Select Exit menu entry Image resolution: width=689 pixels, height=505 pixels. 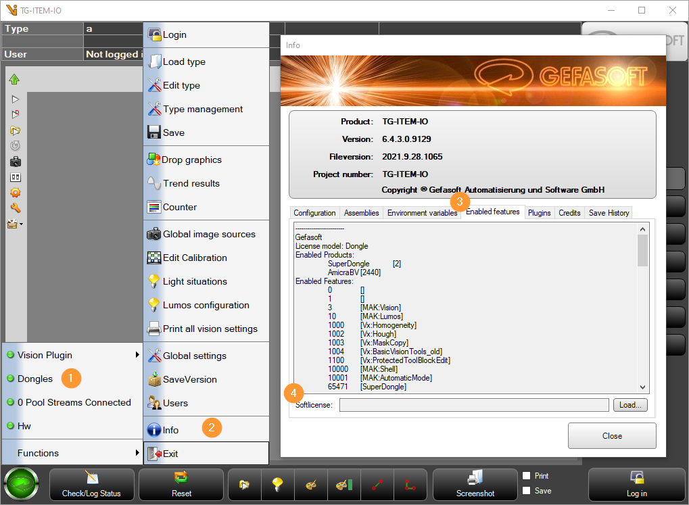(x=206, y=454)
